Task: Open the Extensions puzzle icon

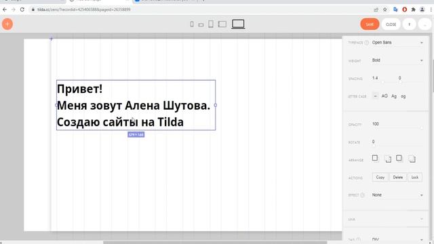Action: (413, 9)
